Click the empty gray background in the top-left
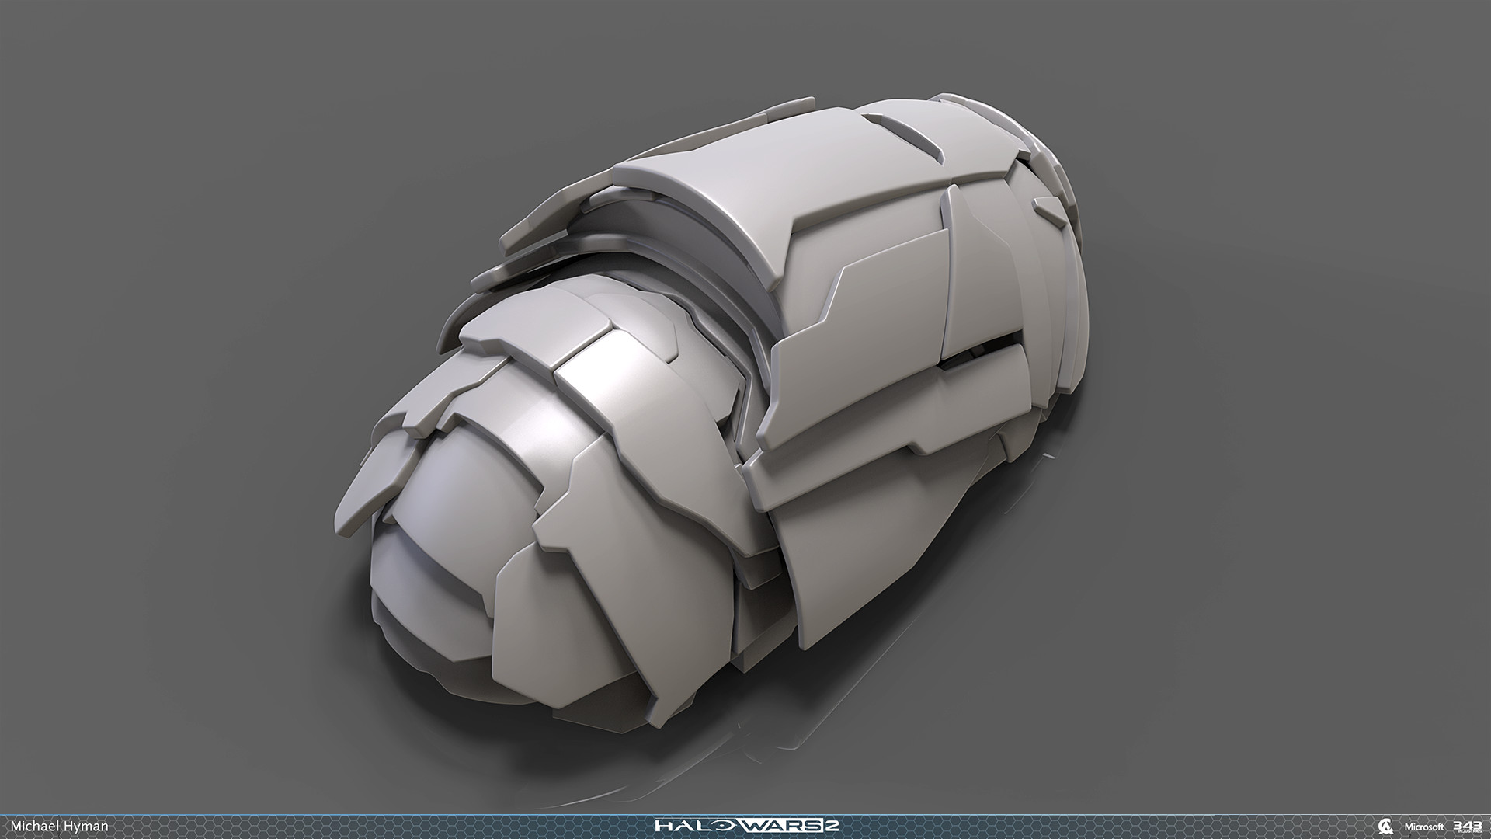This screenshot has width=1491, height=839. 155,117
